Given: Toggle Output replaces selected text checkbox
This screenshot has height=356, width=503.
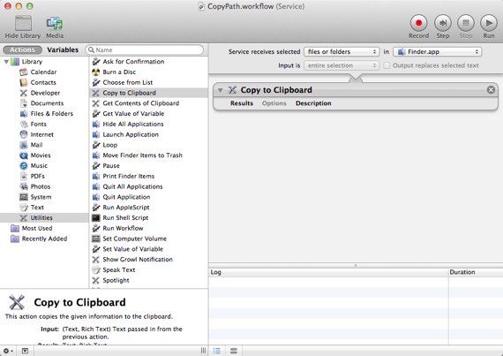Looking at the screenshot, I should [x=387, y=65].
